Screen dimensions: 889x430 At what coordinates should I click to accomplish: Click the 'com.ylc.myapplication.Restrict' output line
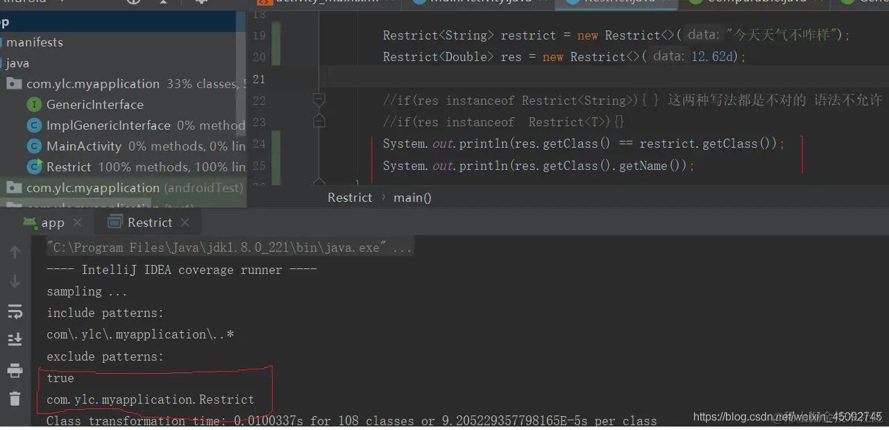pos(151,399)
